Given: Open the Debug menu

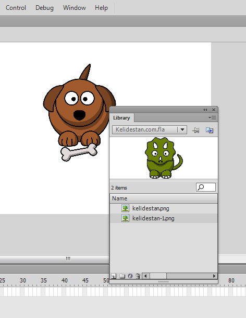Looking at the screenshot, I should click(44, 8).
